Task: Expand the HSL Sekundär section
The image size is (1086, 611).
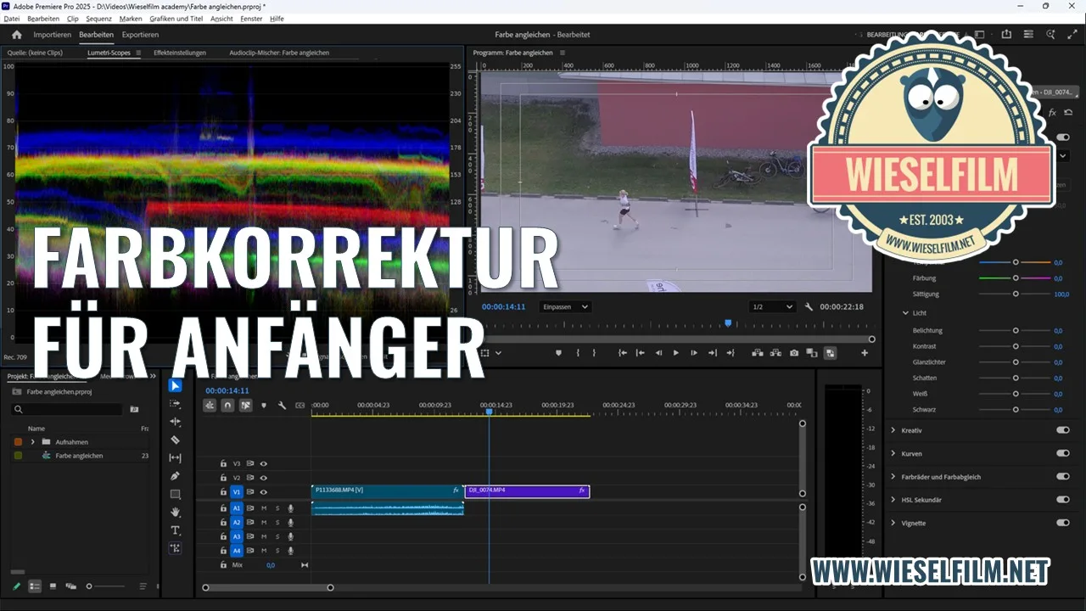Action: coord(893,500)
